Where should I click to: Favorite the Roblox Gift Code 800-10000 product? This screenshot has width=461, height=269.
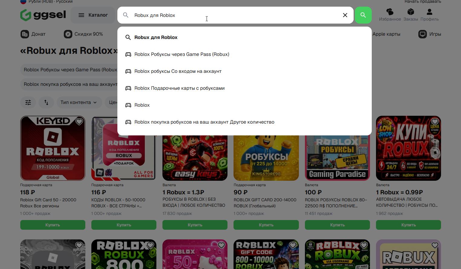click(293, 245)
